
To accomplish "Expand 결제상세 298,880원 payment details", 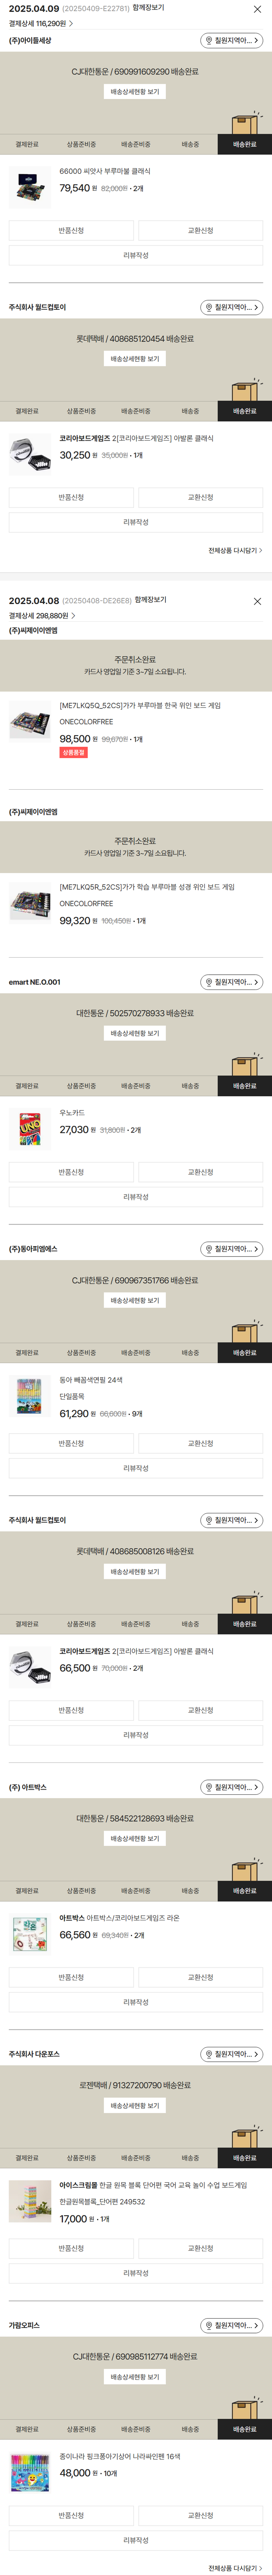I will tap(42, 616).
